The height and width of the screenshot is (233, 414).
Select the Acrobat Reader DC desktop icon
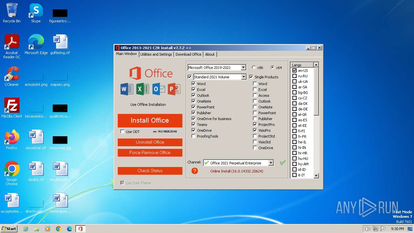pos(12,47)
